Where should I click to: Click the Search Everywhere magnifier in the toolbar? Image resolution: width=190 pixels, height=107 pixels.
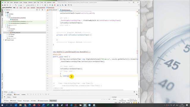pos(71,5)
